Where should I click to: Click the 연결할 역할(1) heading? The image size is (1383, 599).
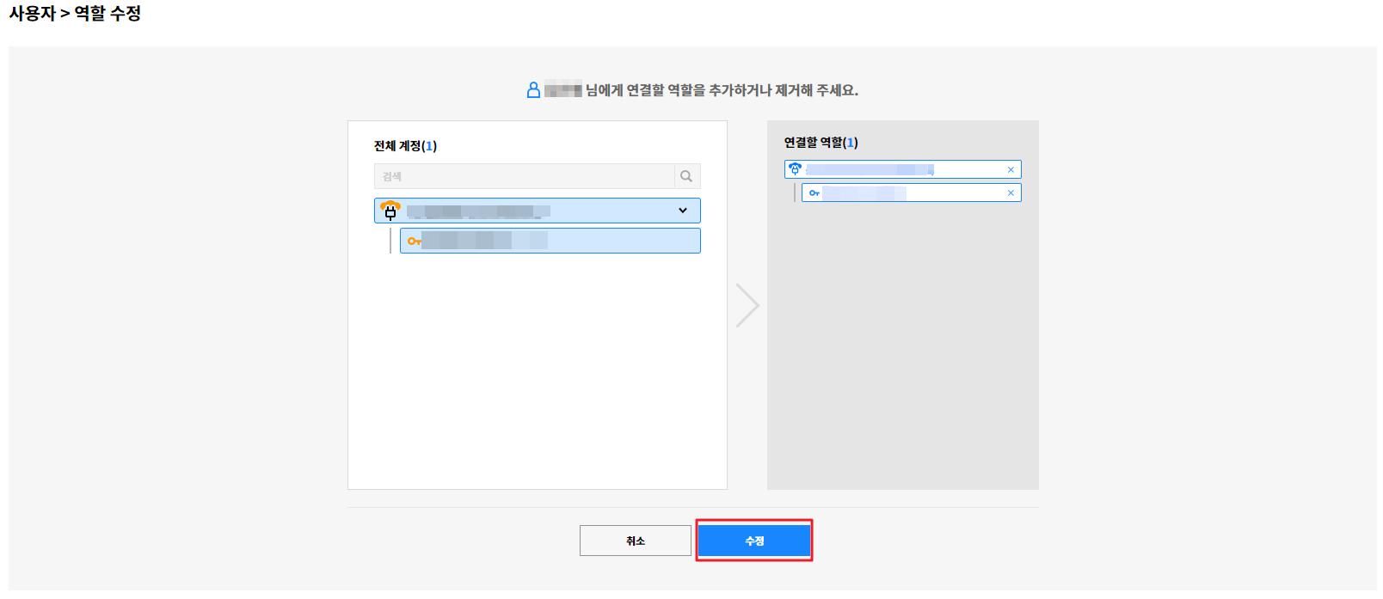pos(821,143)
